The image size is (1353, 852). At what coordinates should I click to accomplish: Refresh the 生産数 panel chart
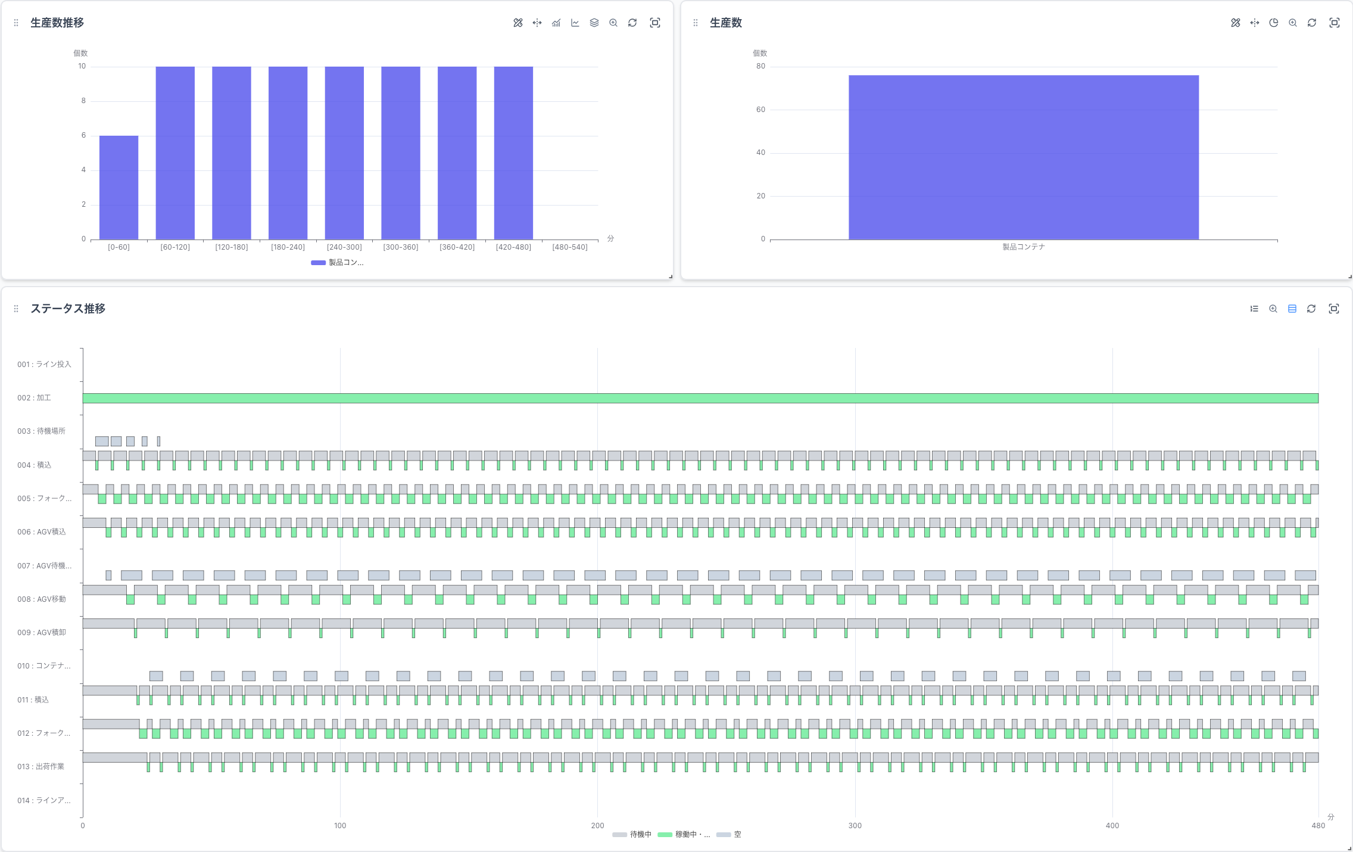tap(1311, 23)
